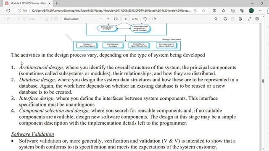Screen dimensions: 269x151
Task: Close the Module 1 MSS PDF Notes tab
Action: tap(50, 3)
